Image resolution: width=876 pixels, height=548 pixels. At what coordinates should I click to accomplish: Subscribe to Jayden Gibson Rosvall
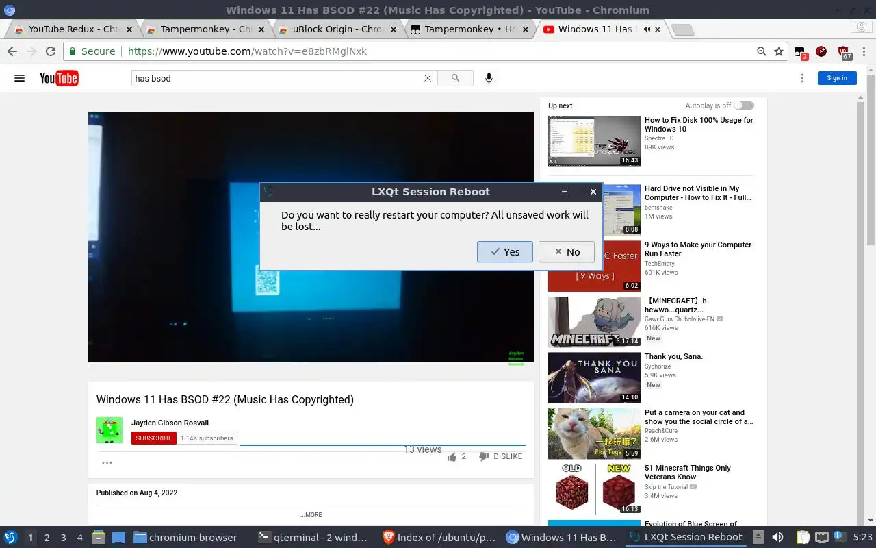click(x=154, y=438)
